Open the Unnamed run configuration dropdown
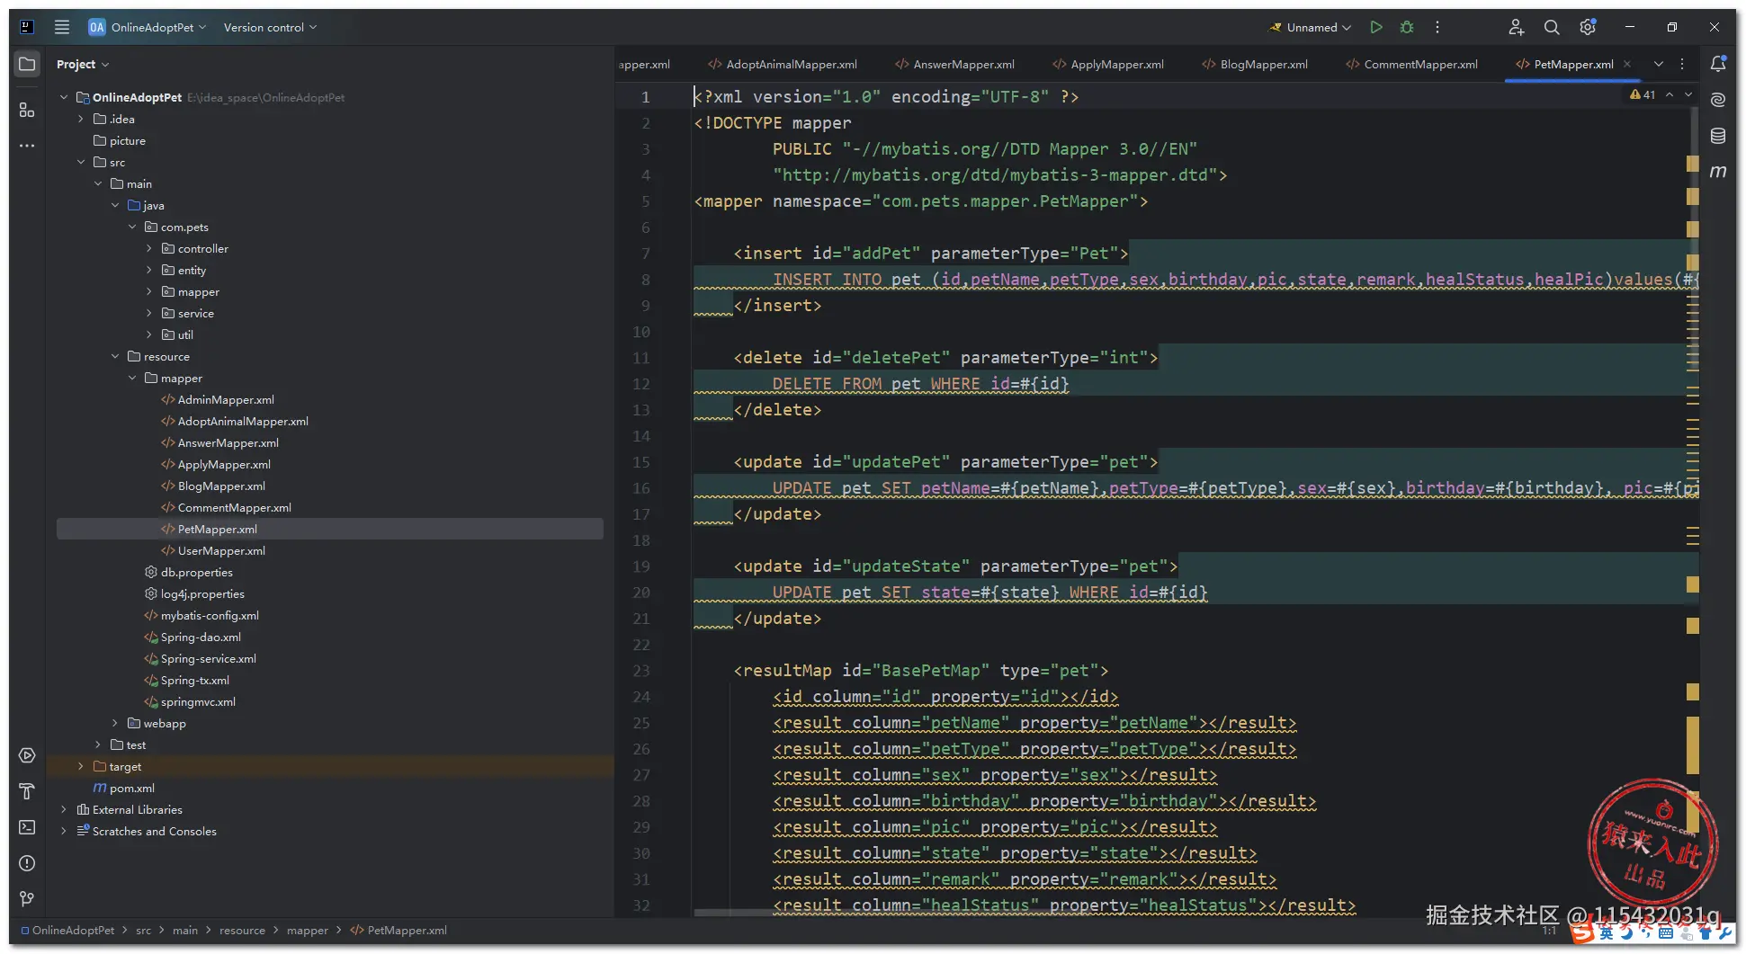 [1312, 27]
